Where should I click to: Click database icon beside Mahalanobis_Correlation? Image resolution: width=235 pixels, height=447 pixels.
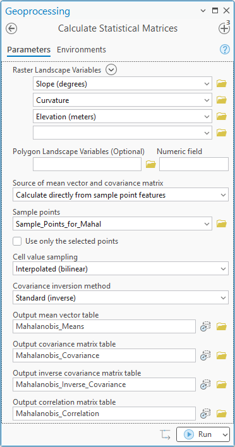(x=205, y=414)
